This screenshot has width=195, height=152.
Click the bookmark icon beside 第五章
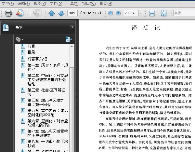click(23, 111)
